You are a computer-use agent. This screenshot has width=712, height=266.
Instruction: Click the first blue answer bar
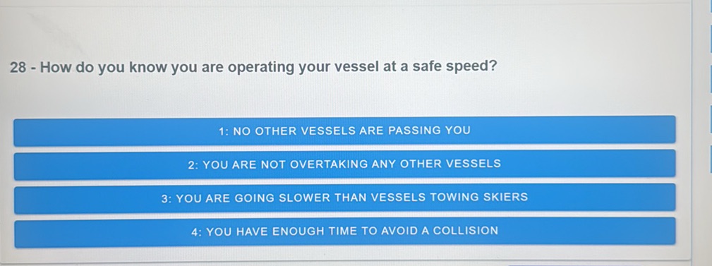(x=344, y=131)
